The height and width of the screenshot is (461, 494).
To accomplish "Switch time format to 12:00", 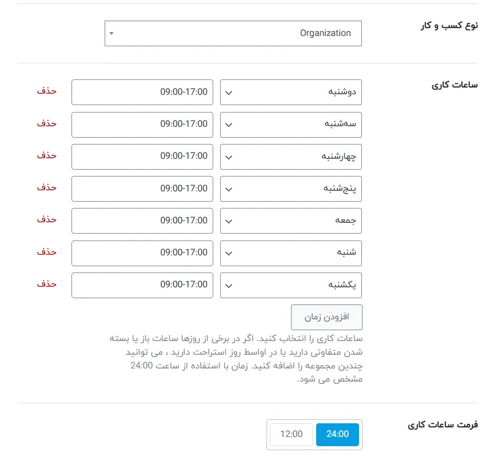I will [291, 434].
